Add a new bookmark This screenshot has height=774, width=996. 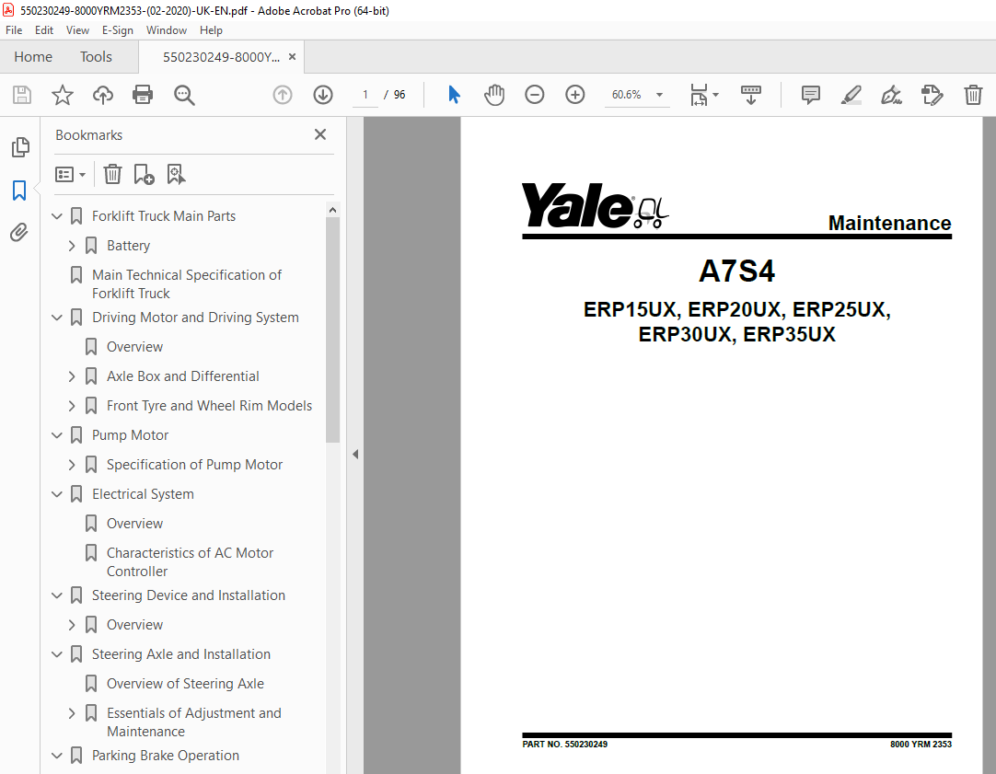145,174
